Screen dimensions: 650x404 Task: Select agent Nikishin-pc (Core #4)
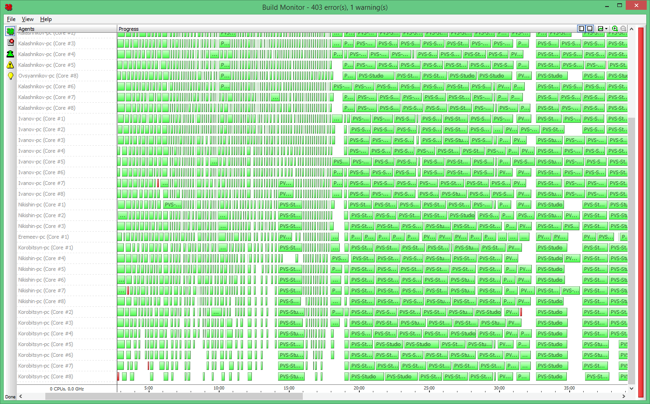[x=42, y=258]
